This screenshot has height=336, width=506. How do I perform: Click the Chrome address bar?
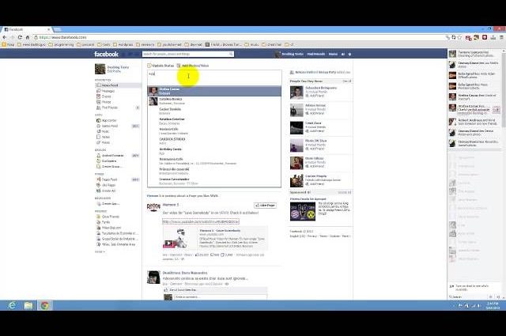pyautogui.click(x=239, y=37)
